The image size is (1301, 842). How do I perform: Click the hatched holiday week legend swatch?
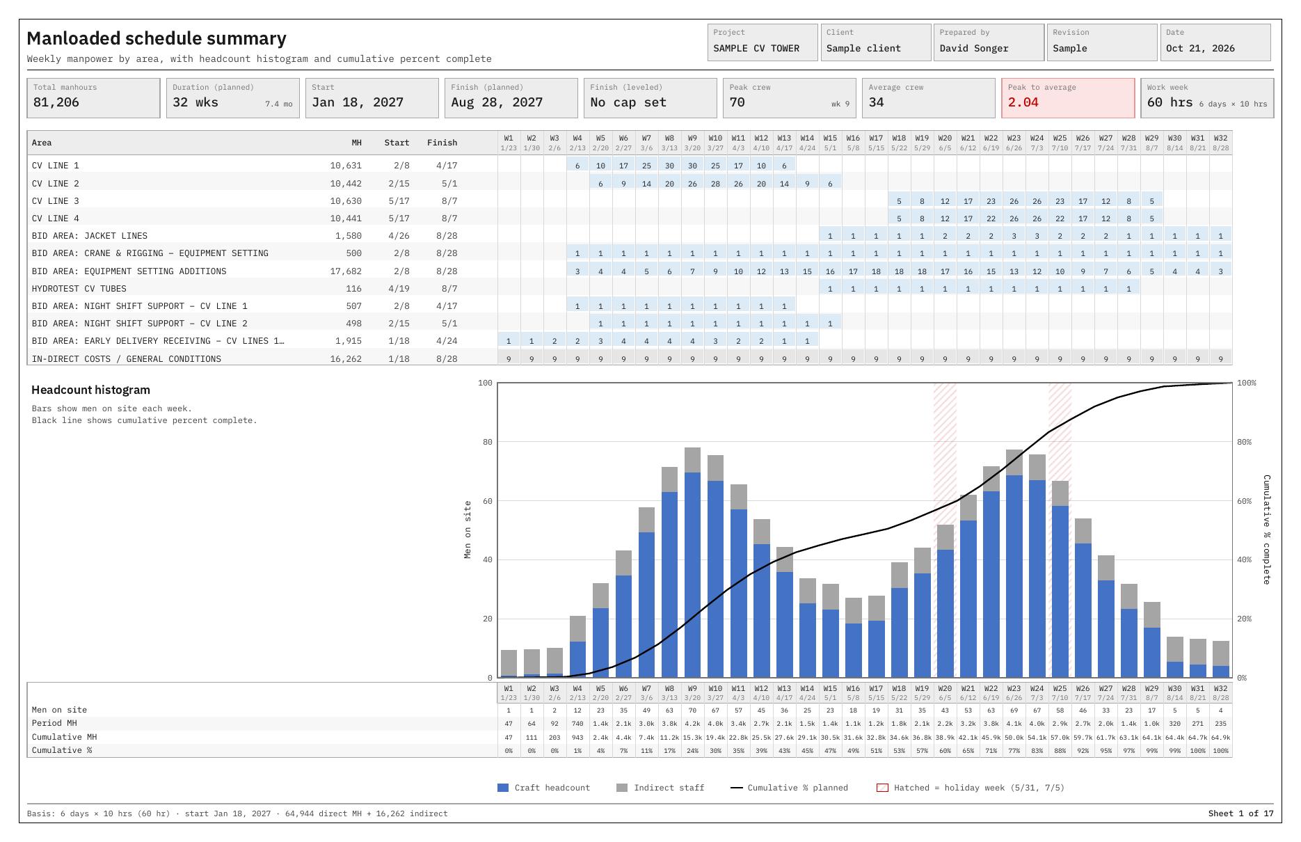click(882, 788)
